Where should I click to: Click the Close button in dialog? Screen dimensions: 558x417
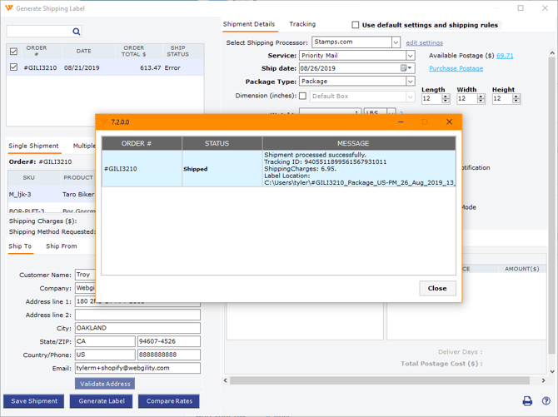pyautogui.click(x=437, y=288)
